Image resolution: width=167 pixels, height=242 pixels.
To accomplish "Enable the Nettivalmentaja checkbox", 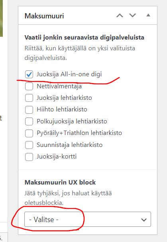I will (29, 86).
